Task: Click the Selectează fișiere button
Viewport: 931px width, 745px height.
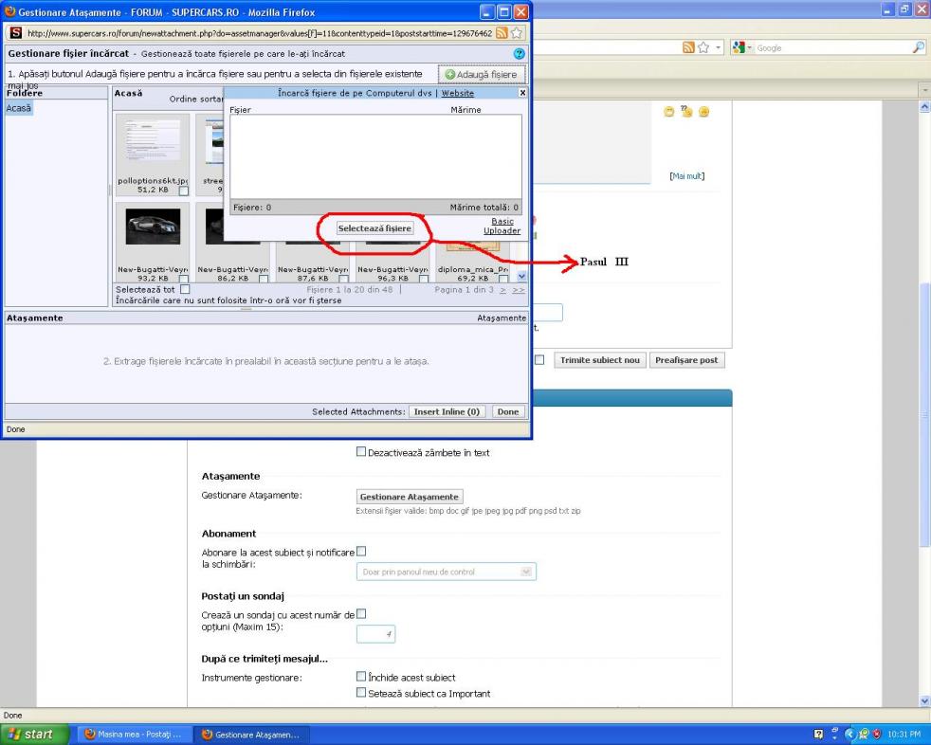Action: pos(375,228)
